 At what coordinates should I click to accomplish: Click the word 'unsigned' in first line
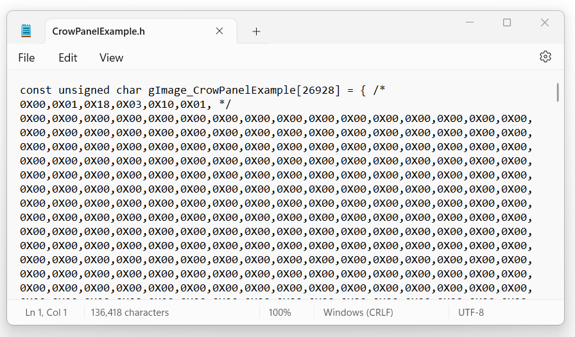click(84, 91)
